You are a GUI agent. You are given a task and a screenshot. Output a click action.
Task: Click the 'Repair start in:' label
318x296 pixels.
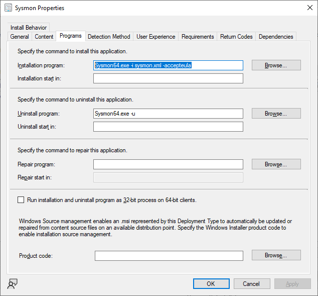[35, 177]
